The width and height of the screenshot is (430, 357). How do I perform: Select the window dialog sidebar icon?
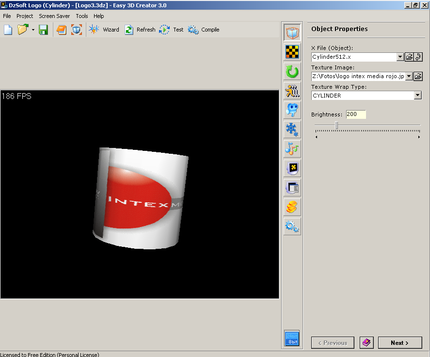tap(292, 188)
